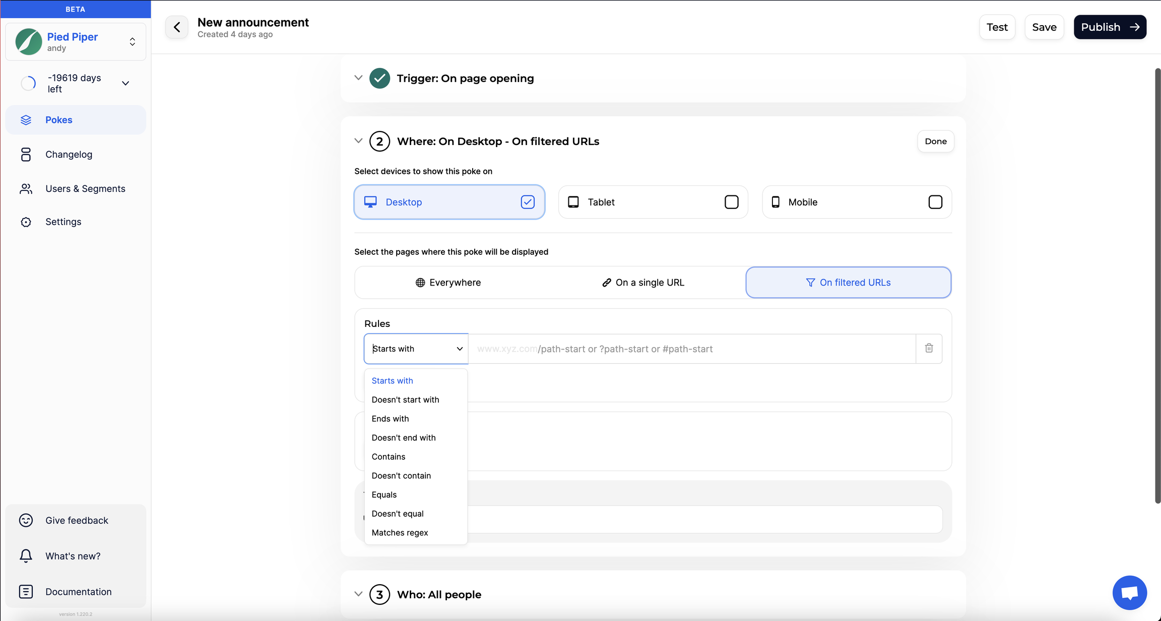
Task: Open Changelog from the sidebar
Action: [69, 155]
